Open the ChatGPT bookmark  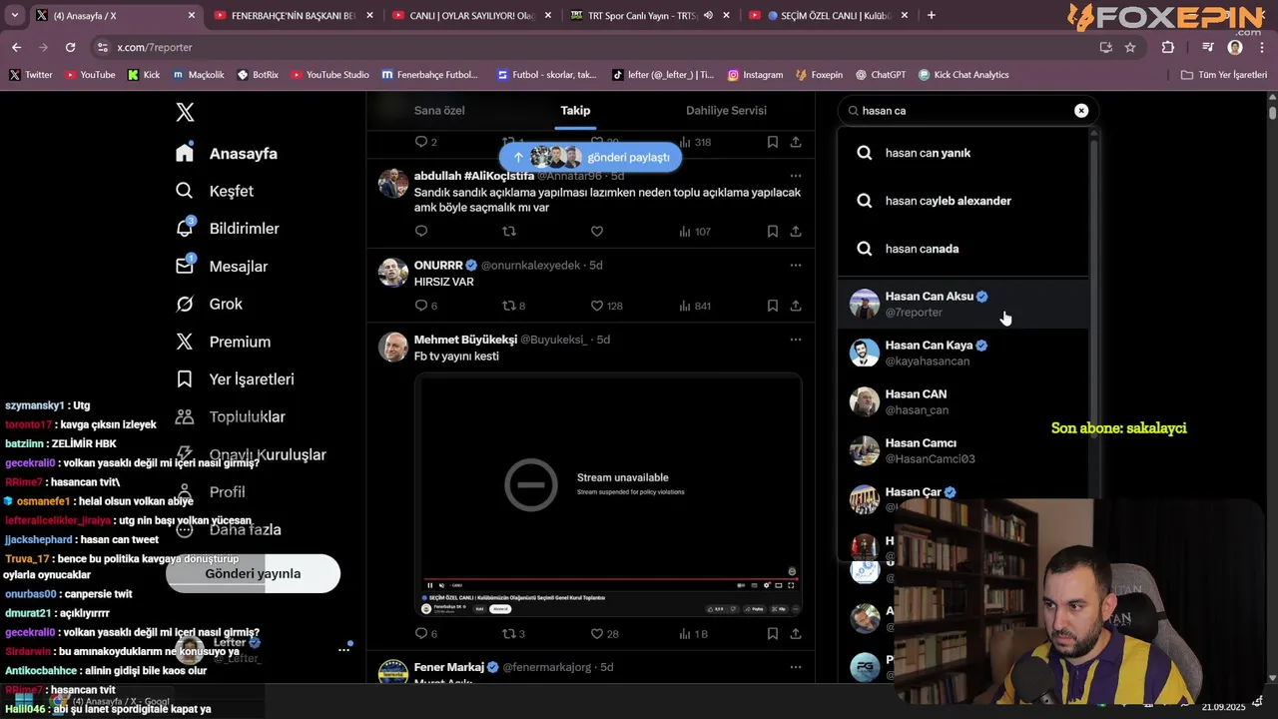(879, 75)
